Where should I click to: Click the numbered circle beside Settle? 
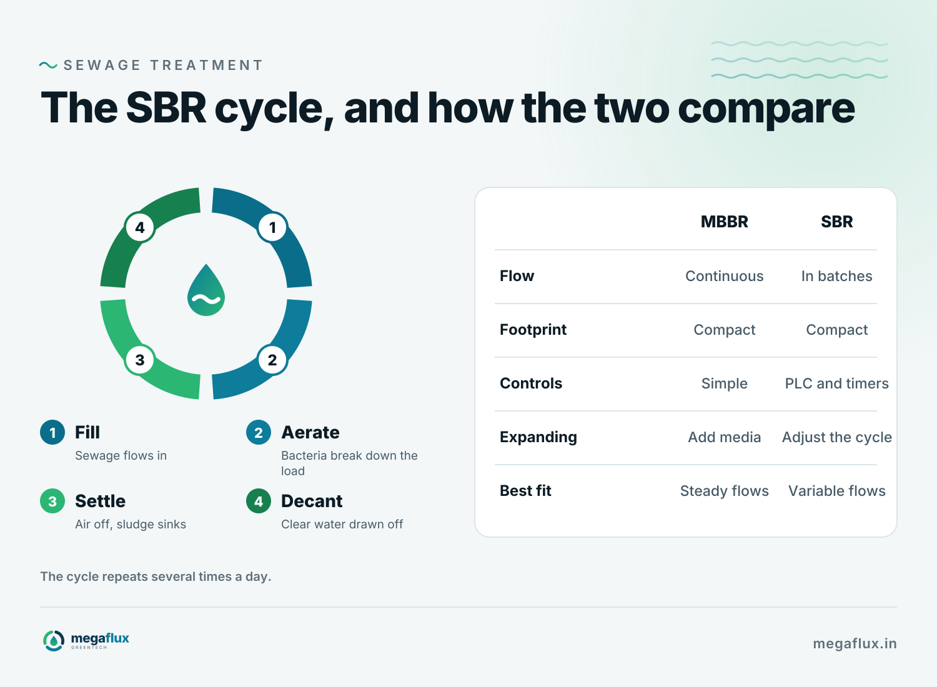[52, 501]
